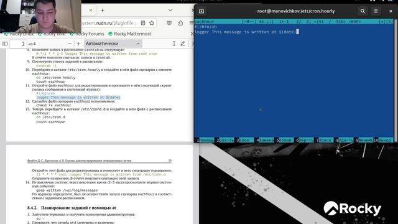The height and width of the screenshot is (224, 398).
Task: Bookmark this page with star icon
Action: [152, 23]
